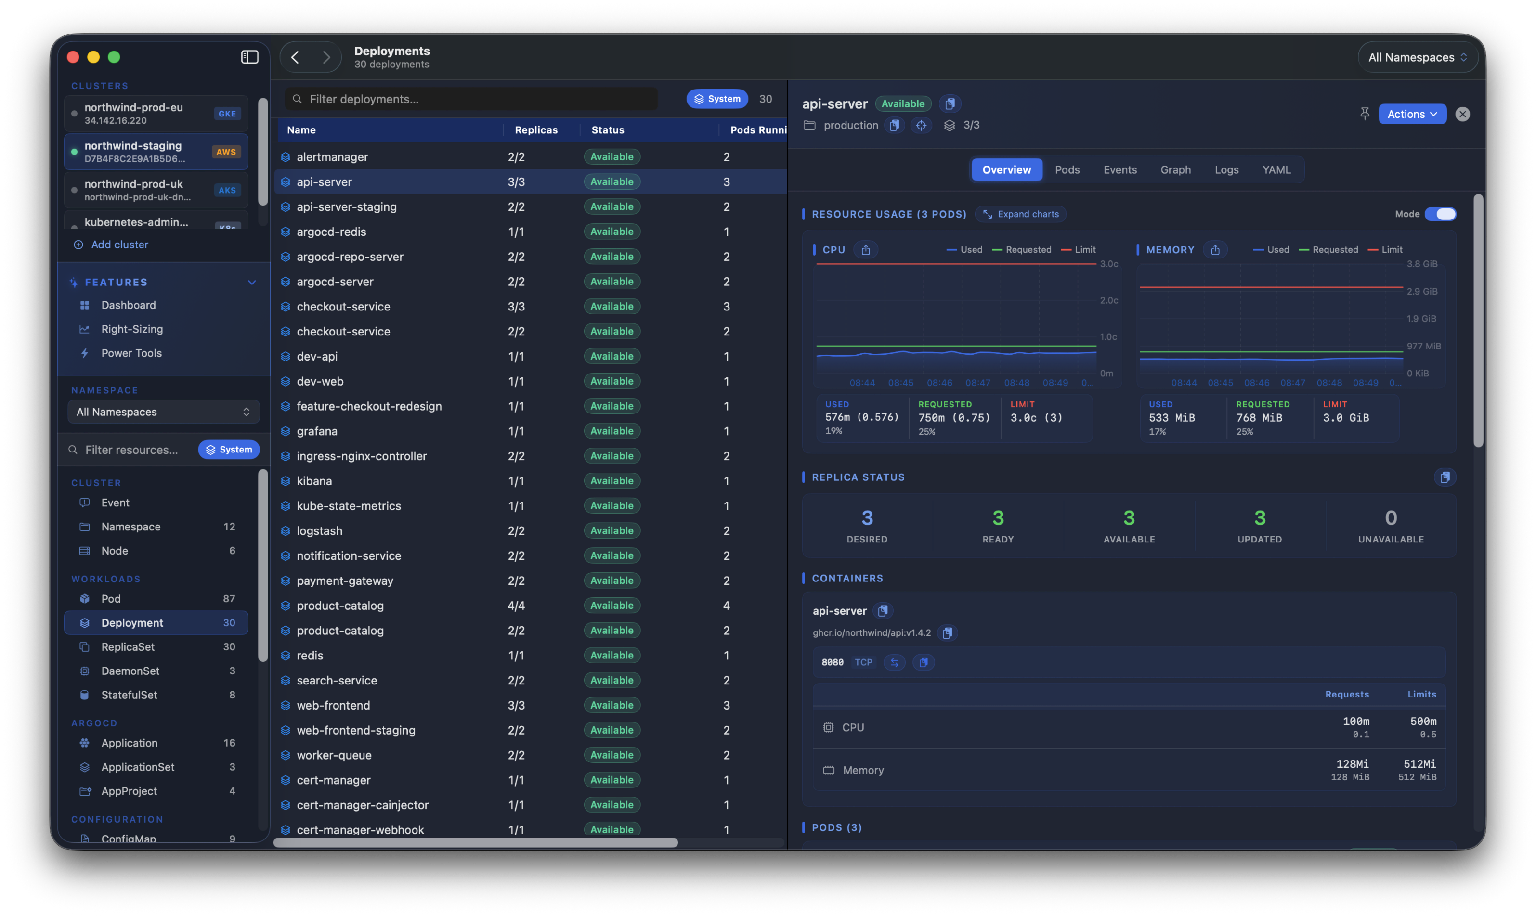The height and width of the screenshot is (916, 1536).
Task: Click the Pod cube icon in Workloads
Action: [85, 599]
